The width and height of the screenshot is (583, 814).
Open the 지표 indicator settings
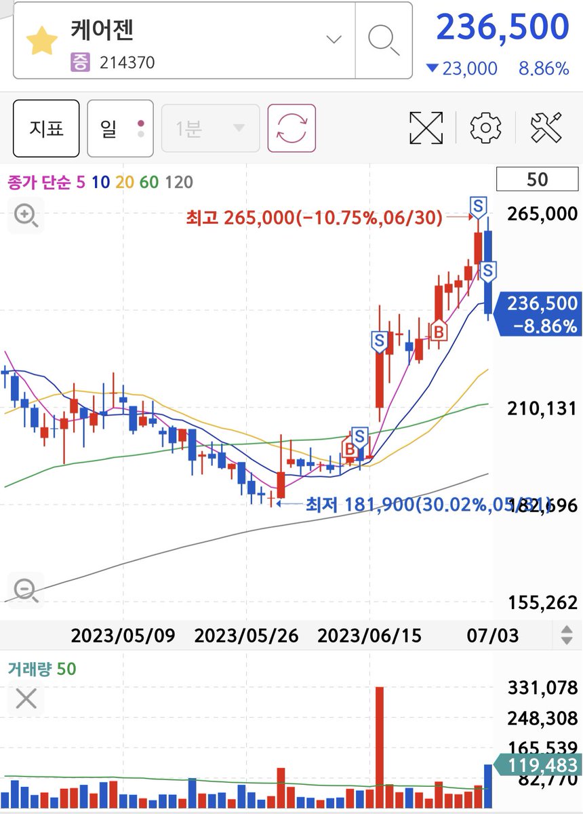pos(46,128)
